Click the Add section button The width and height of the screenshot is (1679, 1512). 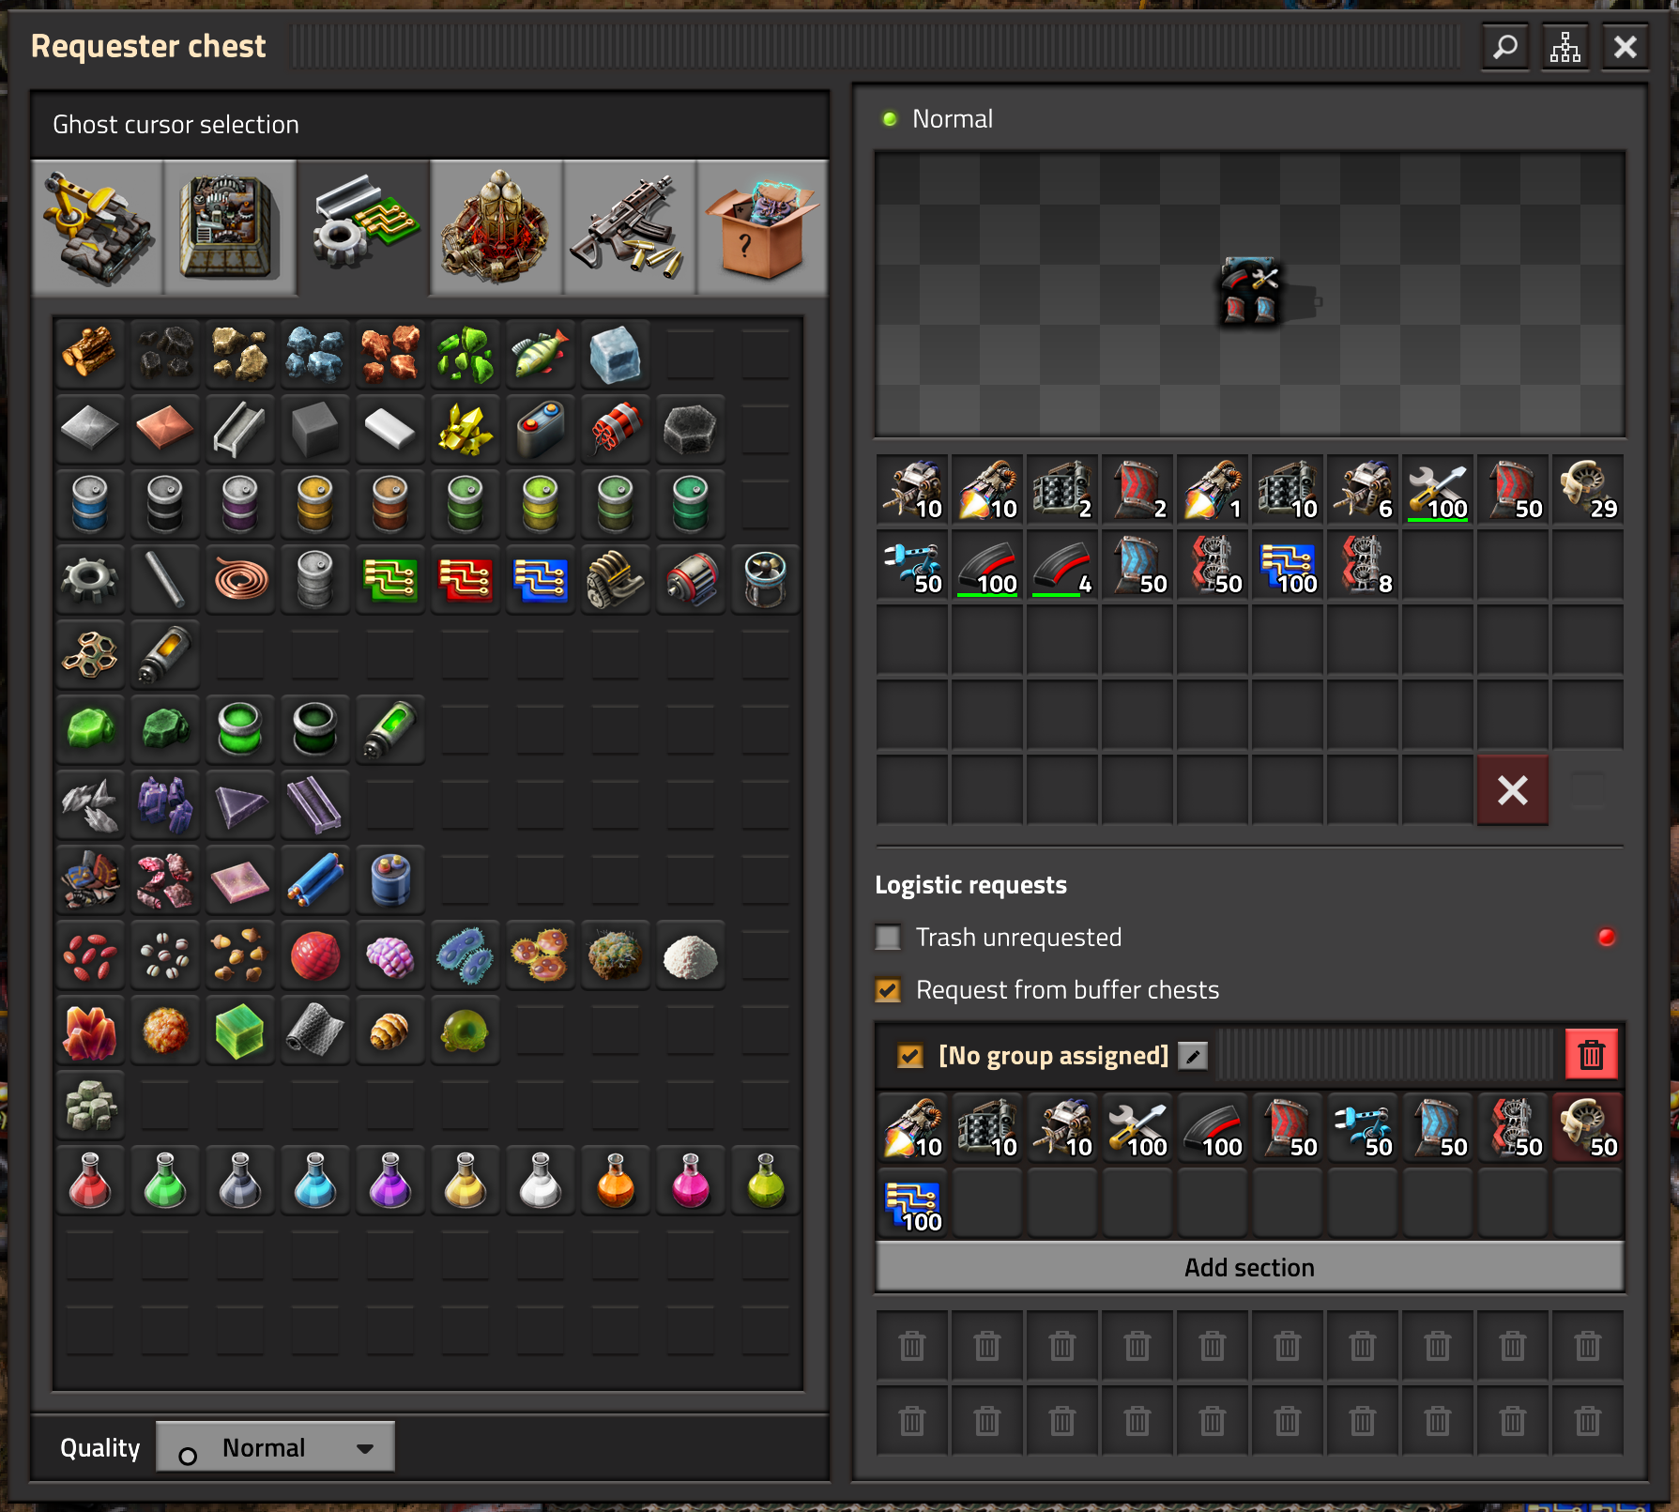pos(1250,1267)
